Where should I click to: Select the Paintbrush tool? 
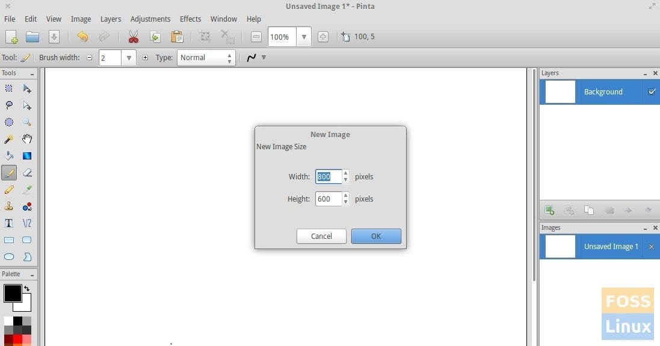point(9,173)
